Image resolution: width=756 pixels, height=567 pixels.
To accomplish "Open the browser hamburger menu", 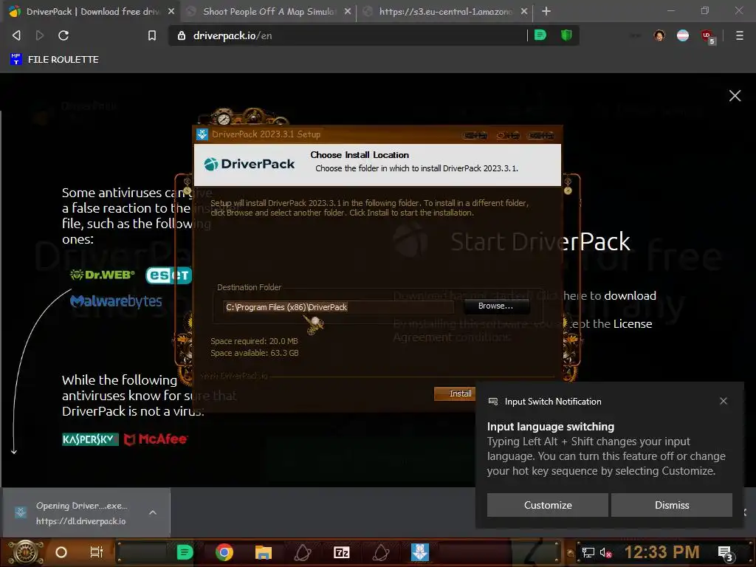I will point(739,35).
